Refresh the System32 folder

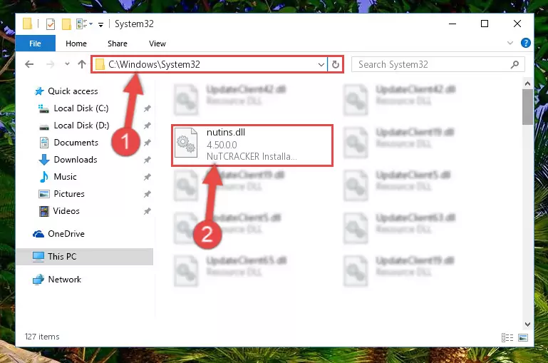click(335, 65)
